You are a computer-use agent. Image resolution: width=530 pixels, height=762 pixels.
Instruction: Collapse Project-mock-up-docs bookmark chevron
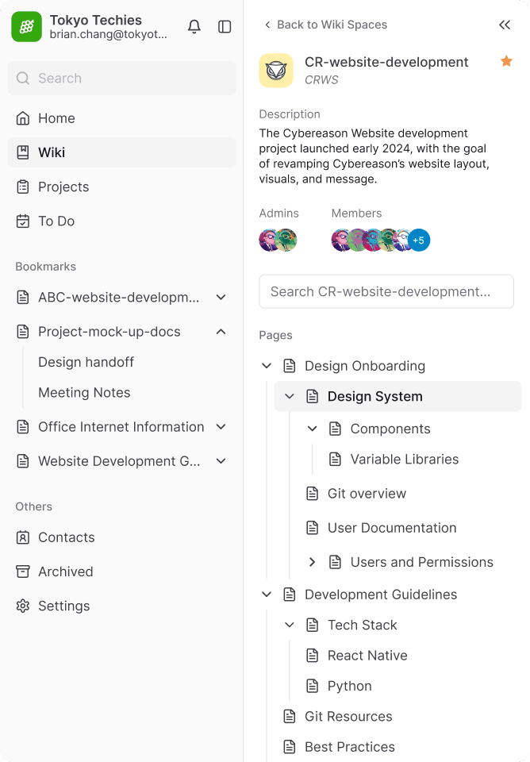221,332
